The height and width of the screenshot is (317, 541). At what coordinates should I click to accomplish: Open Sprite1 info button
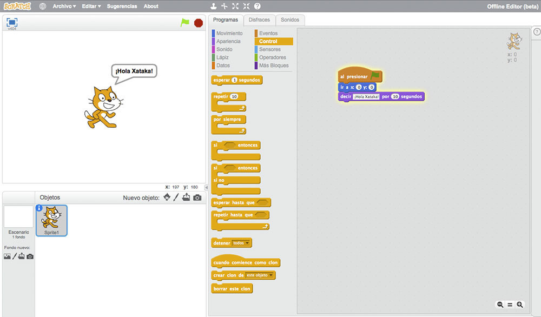pyautogui.click(x=39, y=208)
